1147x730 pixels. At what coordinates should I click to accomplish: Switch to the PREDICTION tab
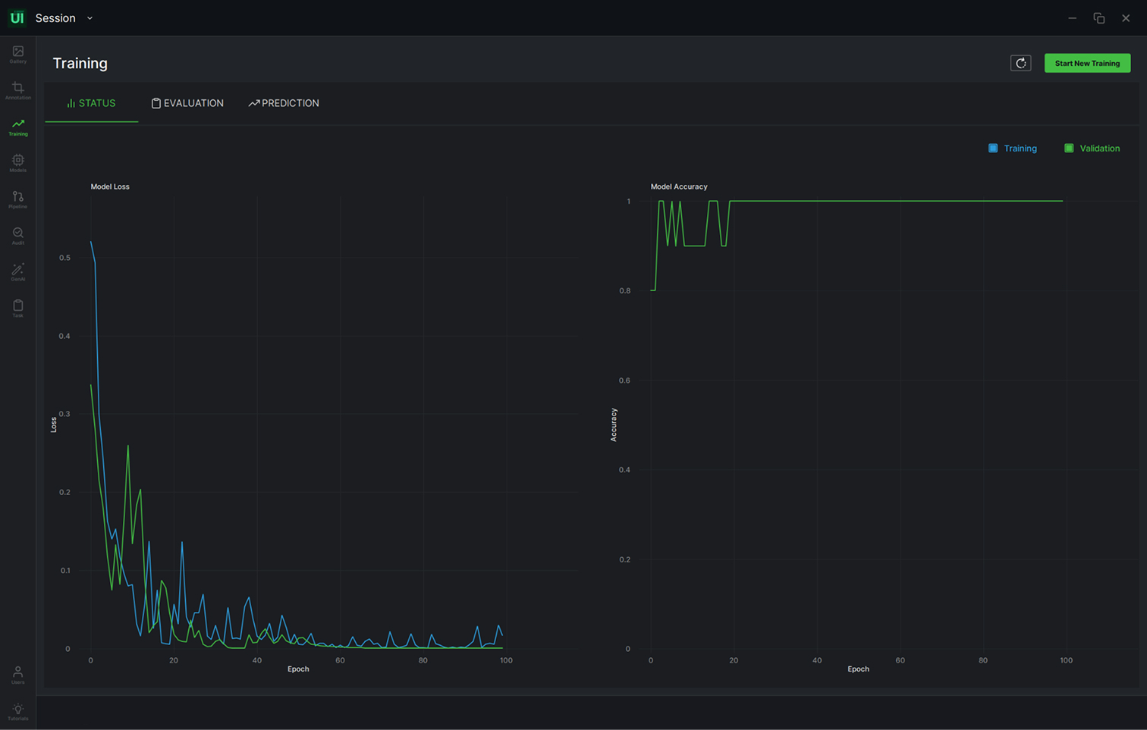coord(284,103)
